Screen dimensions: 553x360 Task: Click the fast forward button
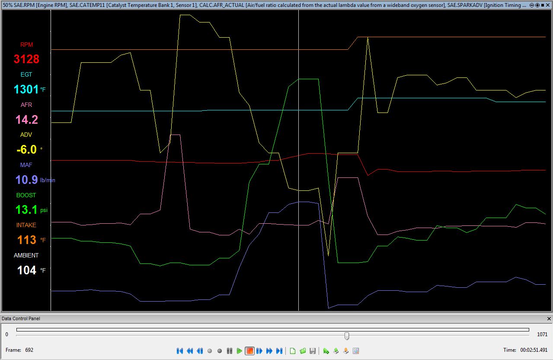[269, 351]
